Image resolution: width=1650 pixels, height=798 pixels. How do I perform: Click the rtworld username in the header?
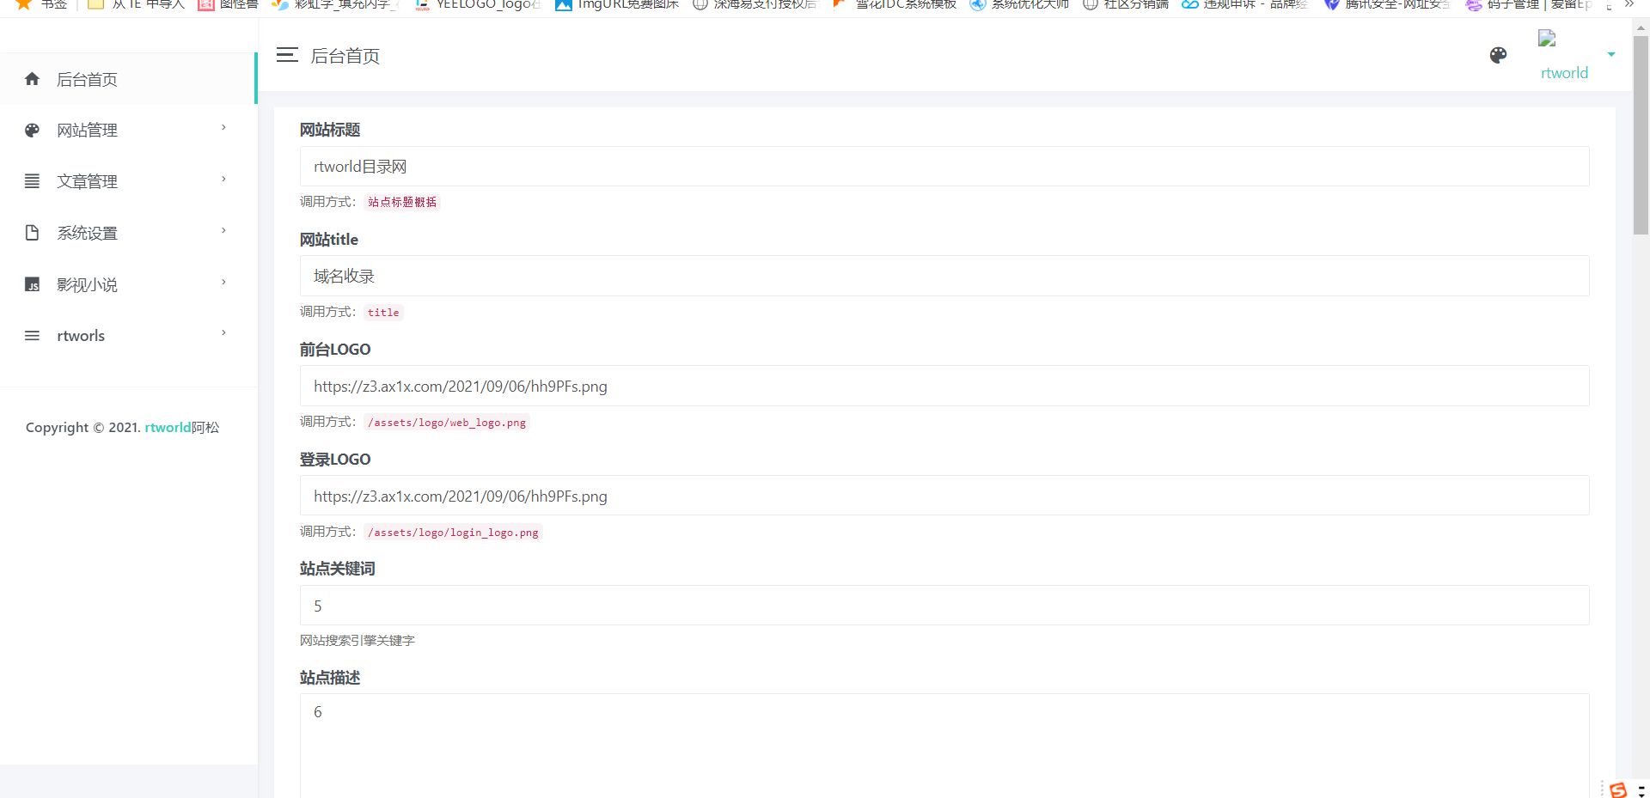[x=1564, y=73]
